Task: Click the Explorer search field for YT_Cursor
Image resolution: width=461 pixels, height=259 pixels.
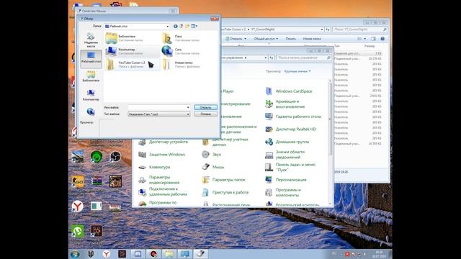Action: [x=360, y=29]
